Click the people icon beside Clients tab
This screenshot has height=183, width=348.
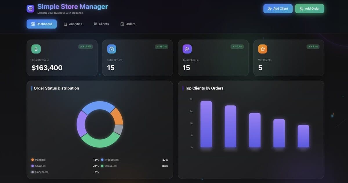pos(95,24)
